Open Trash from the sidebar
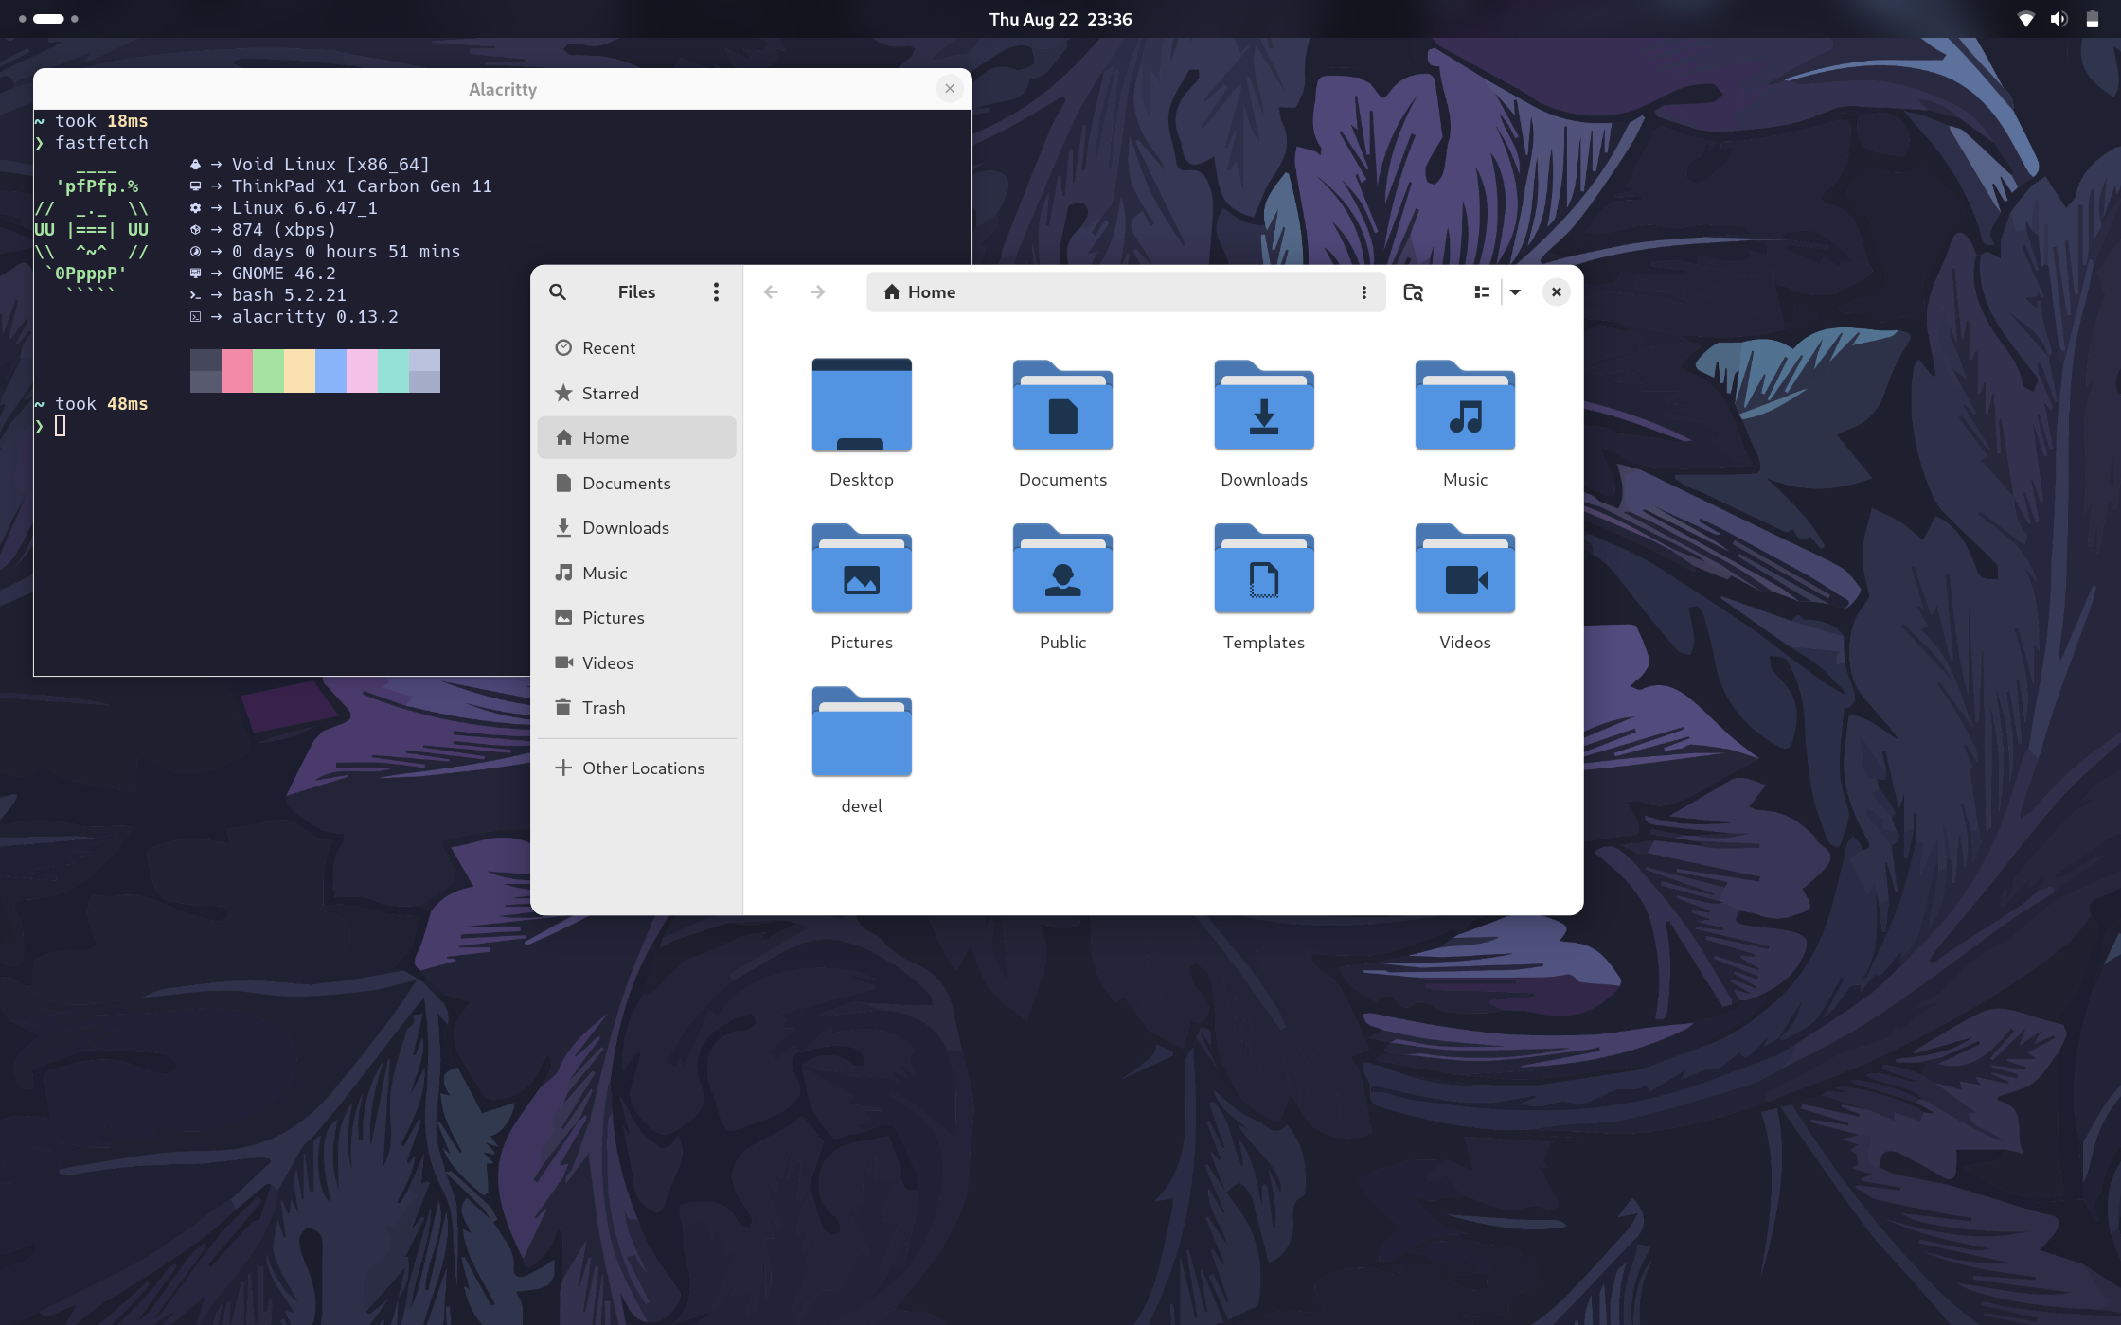2121x1325 pixels. (x=637, y=708)
